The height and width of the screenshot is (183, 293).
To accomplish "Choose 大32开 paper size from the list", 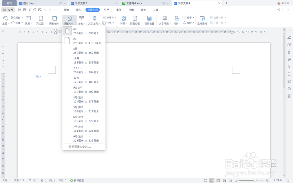I will tap(84, 90).
